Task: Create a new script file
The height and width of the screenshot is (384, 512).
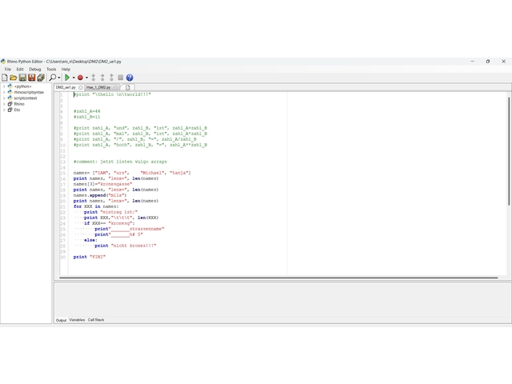Action: point(5,78)
